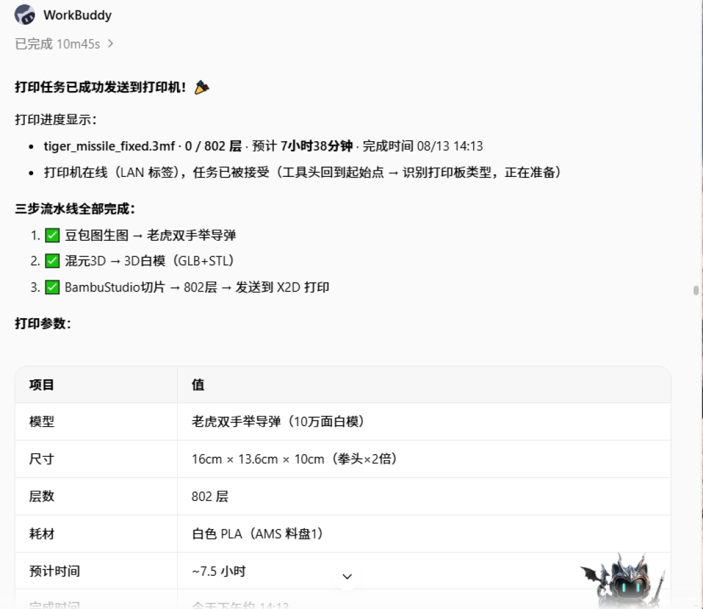This screenshot has width=703, height=609.
Task: Click the BambuStudio切片 → 802层 step
Action: 197,287
